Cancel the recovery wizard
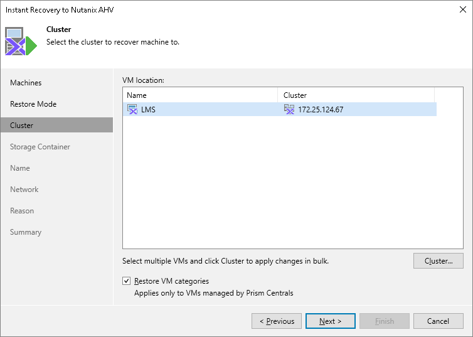The height and width of the screenshot is (337, 473). [x=438, y=321]
